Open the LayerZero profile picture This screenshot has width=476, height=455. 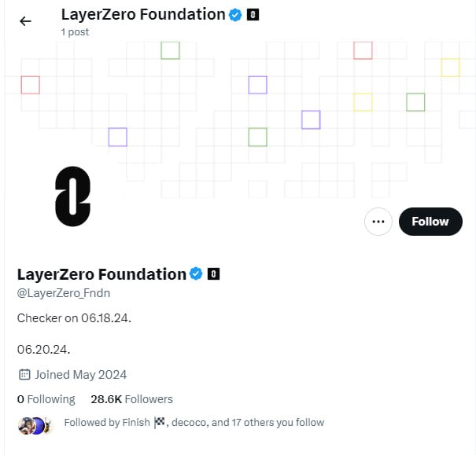click(72, 197)
